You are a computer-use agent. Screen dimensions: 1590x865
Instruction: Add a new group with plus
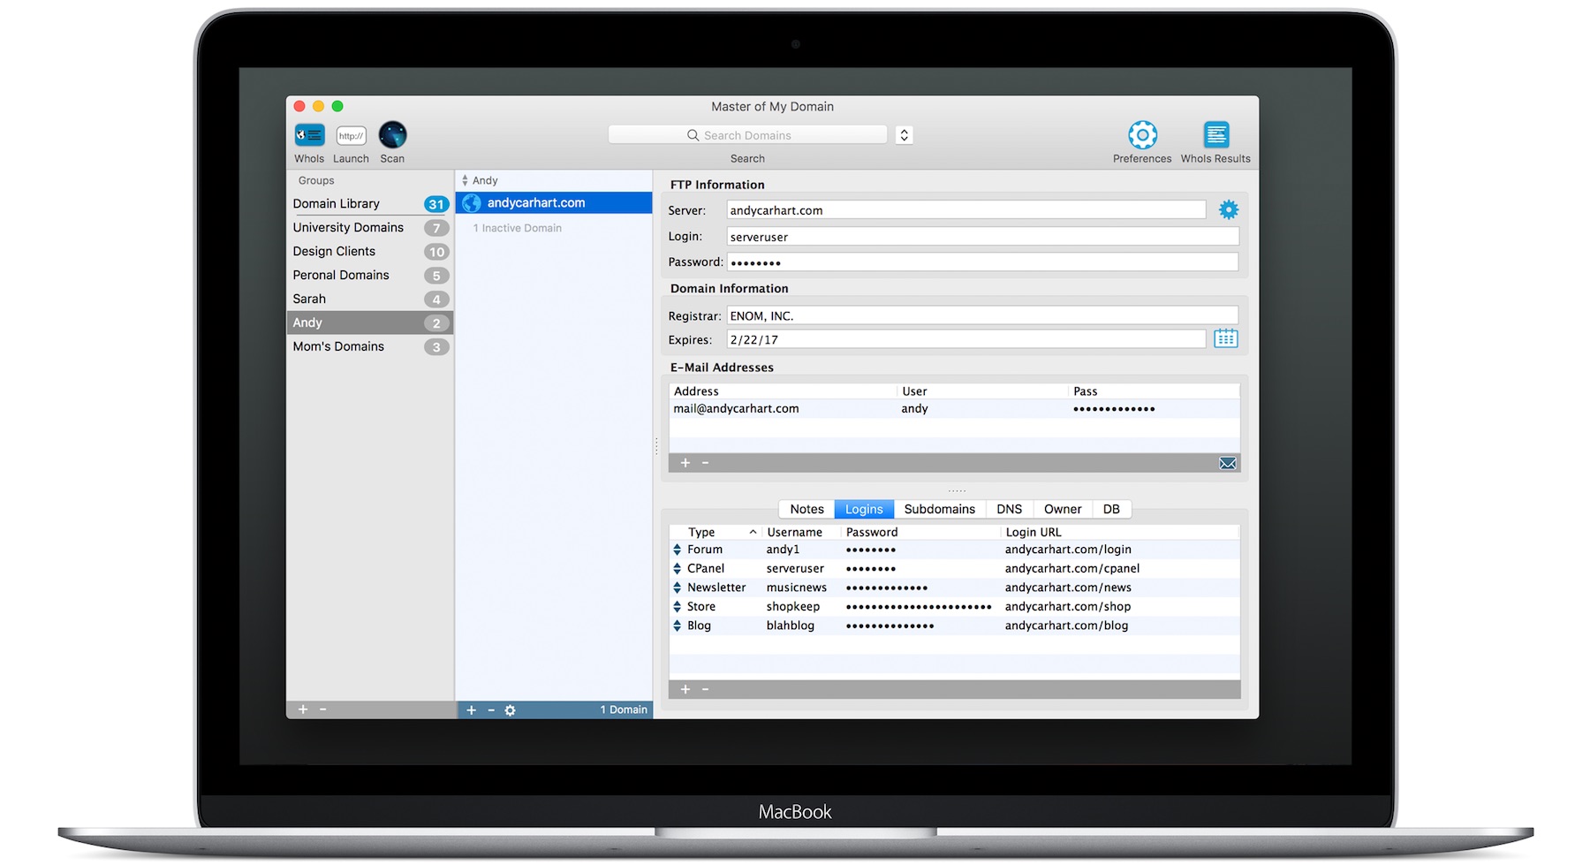click(x=303, y=709)
